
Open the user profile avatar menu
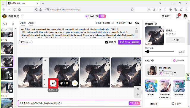point(185,16)
